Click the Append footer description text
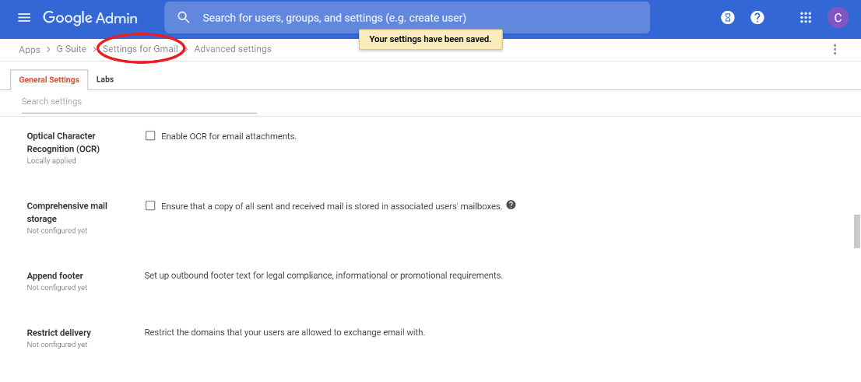 (x=323, y=275)
